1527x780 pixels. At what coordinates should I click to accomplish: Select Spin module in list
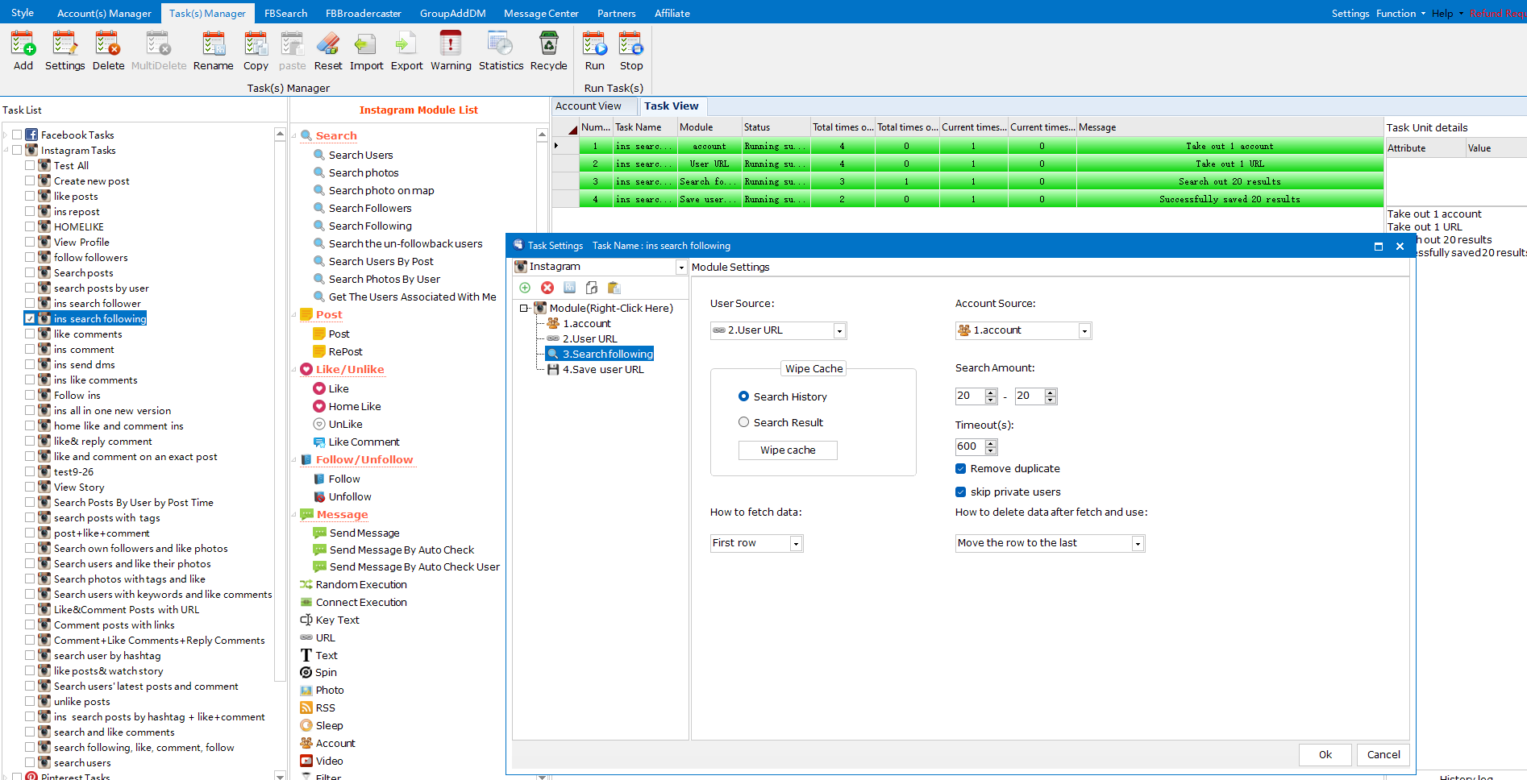pos(326,672)
